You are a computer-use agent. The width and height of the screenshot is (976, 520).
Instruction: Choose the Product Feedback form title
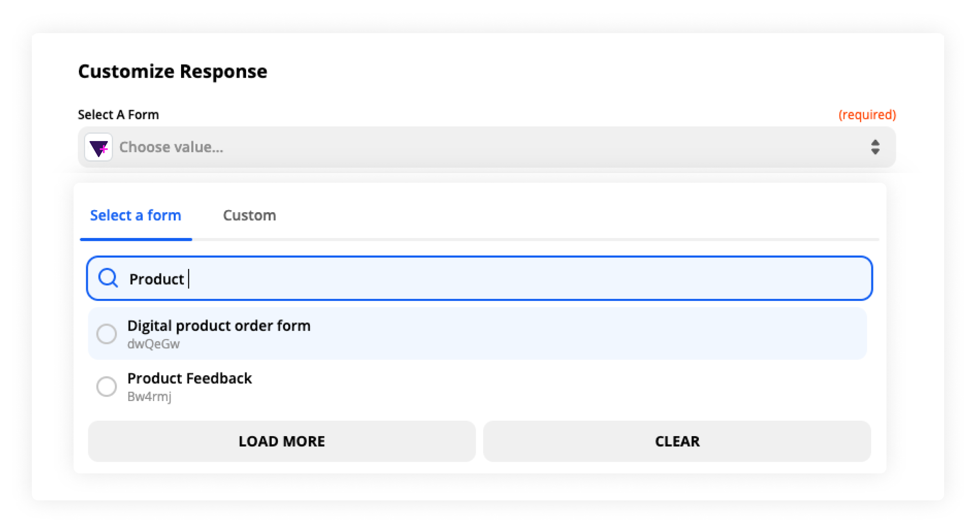coord(190,379)
